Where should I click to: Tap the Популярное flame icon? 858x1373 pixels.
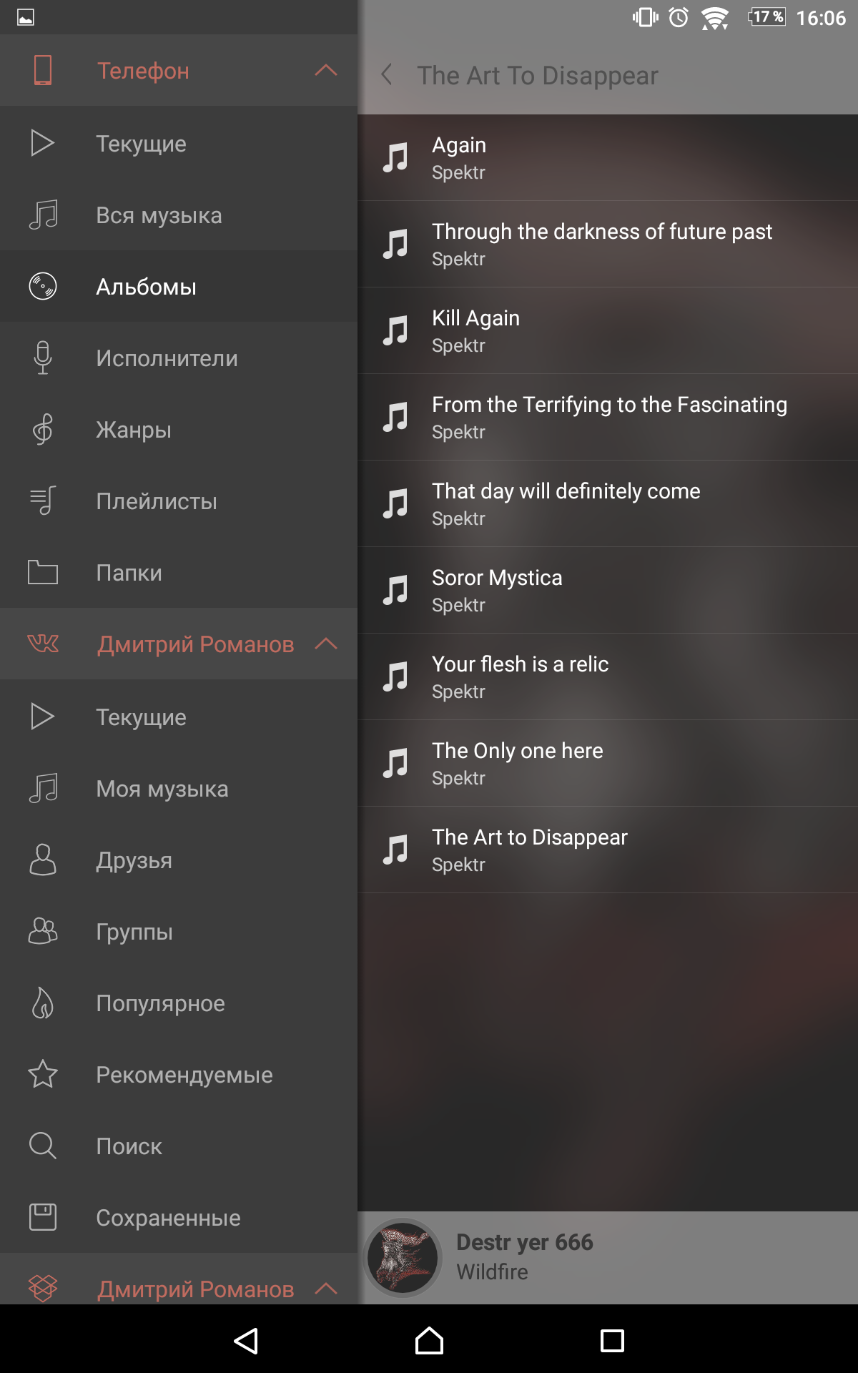(x=43, y=1003)
